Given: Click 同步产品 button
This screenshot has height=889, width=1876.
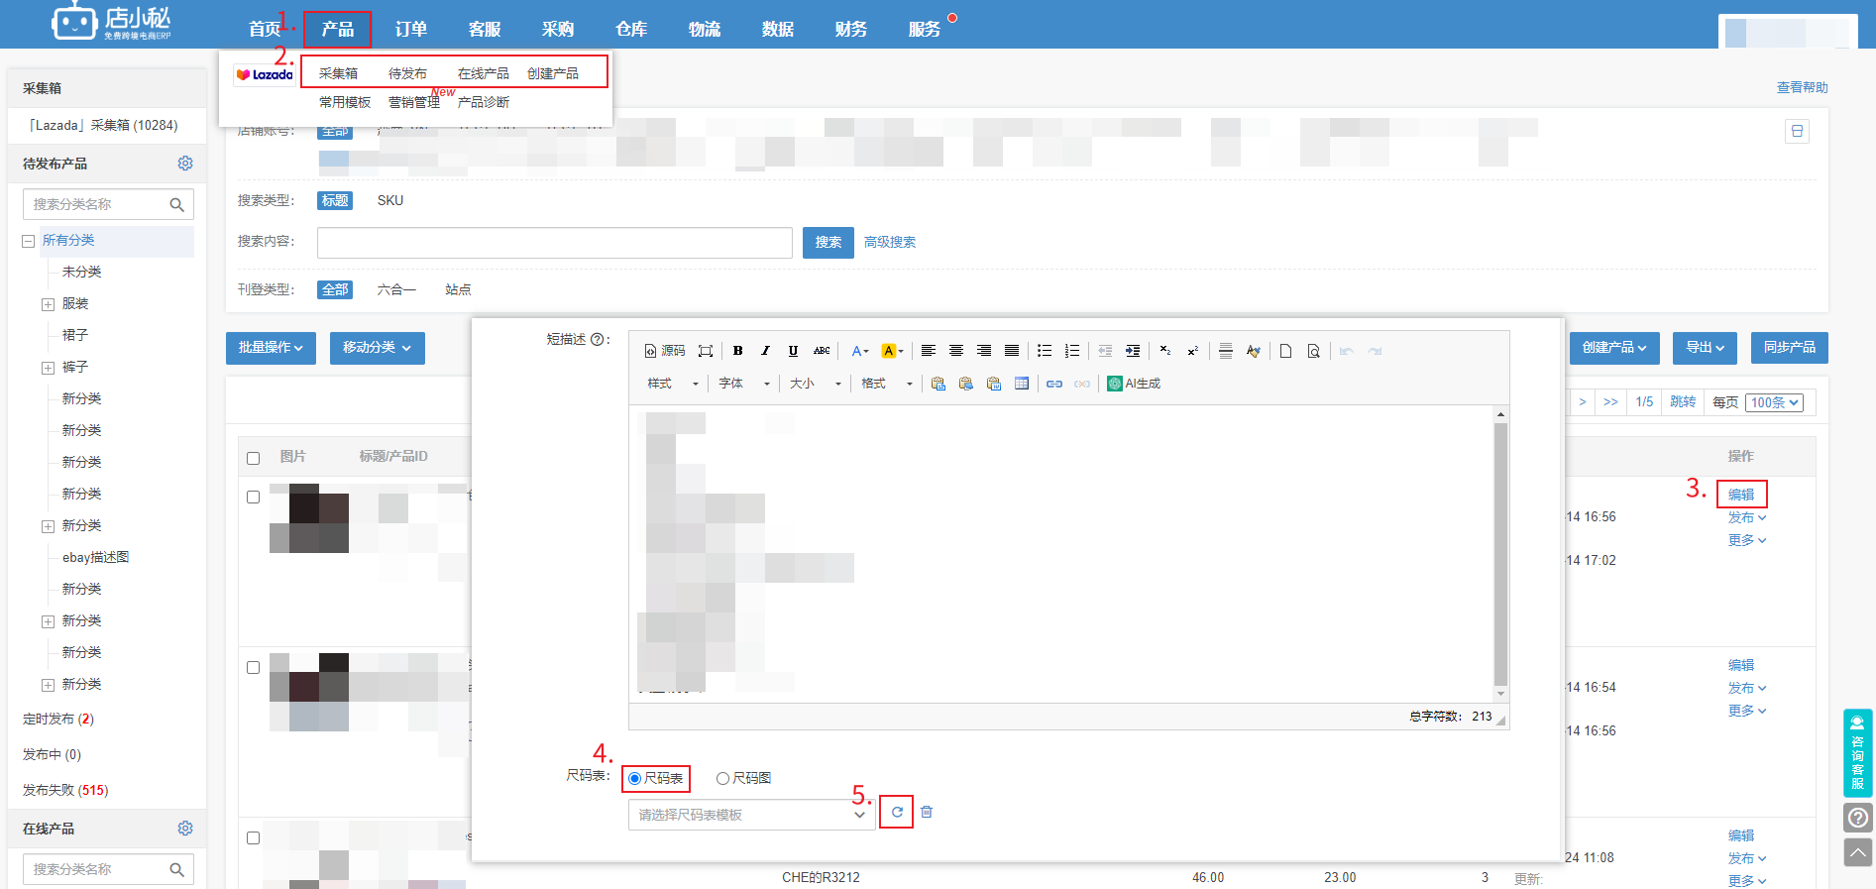Looking at the screenshot, I should pyautogui.click(x=1790, y=348).
